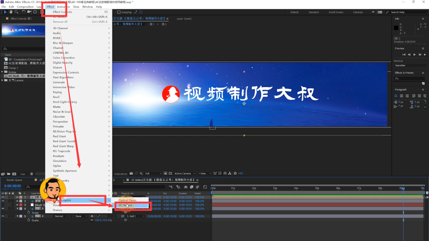Image resolution: width=429 pixels, height=241 pixels.
Task: Right-align text in Paragraph panel
Action: [x=407, y=96]
